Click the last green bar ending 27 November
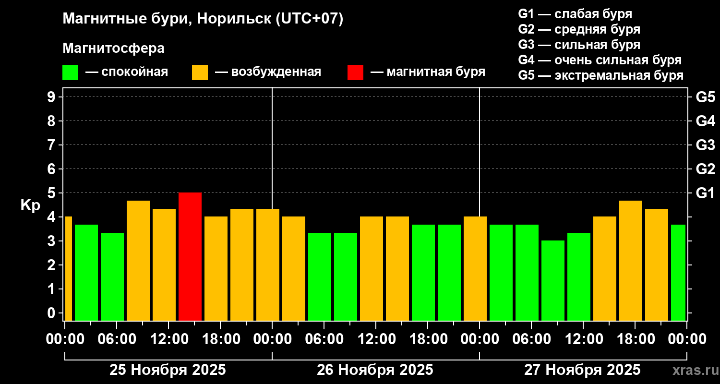Viewport: 720px width, 384px height. [x=678, y=272]
